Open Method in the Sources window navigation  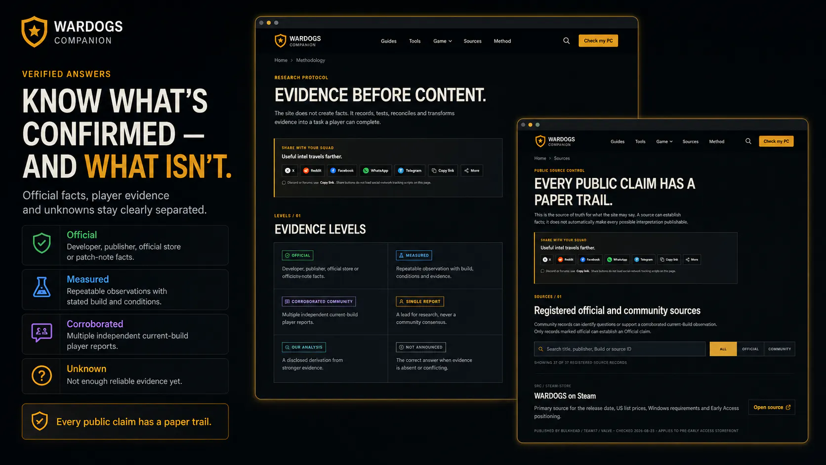pos(717,142)
